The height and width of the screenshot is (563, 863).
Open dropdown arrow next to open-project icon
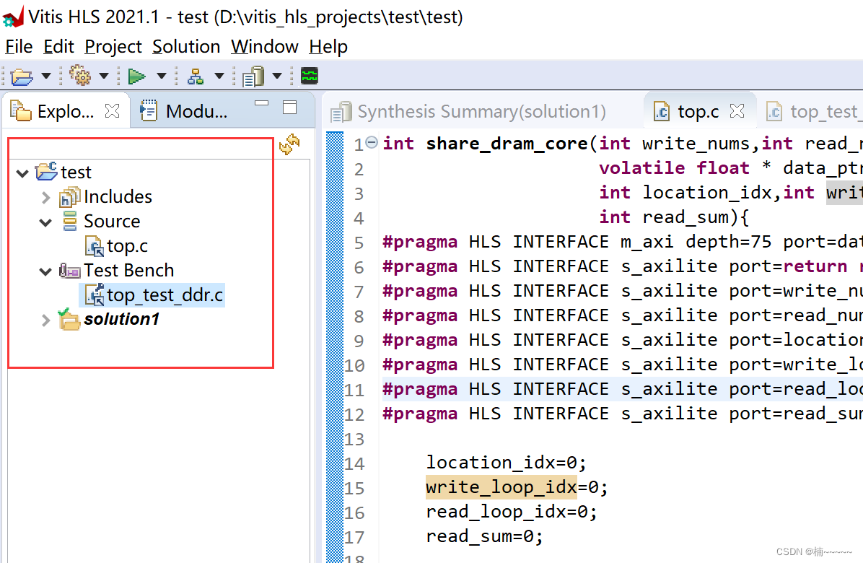pos(46,76)
